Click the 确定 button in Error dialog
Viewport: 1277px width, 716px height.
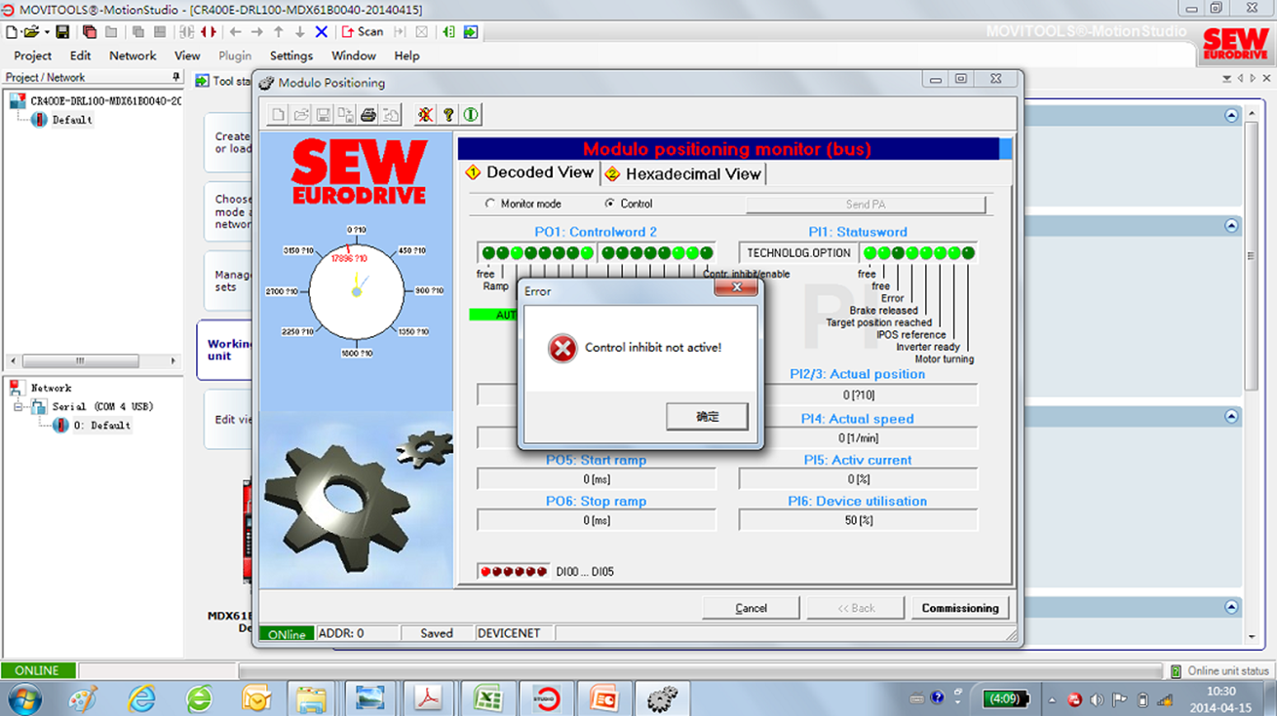point(707,417)
